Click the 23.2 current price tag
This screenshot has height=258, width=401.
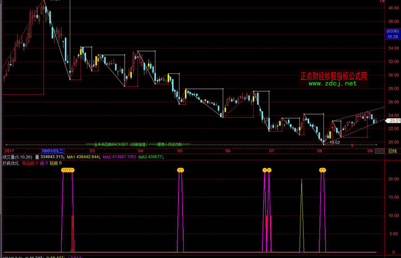(x=392, y=121)
